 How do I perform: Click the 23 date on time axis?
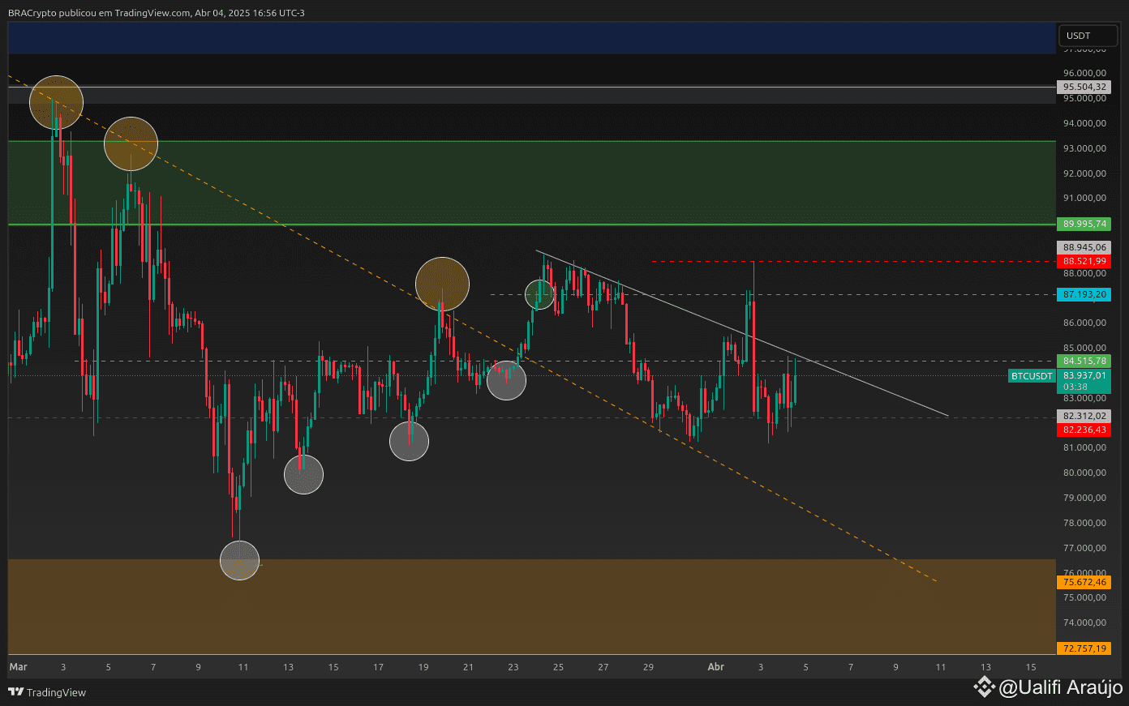(x=513, y=667)
